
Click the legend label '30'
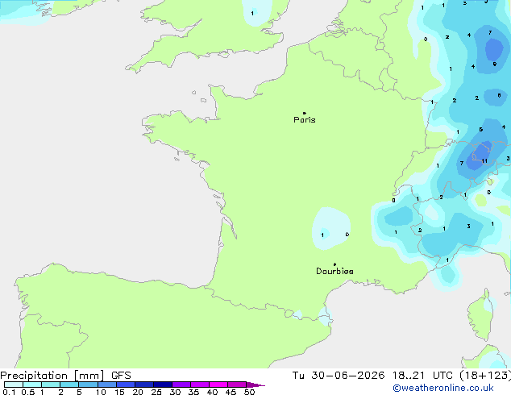175,392
